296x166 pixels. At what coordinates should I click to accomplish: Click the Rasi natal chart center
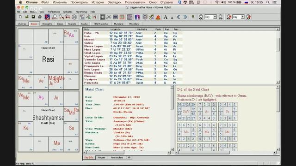(x=48, y=59)
